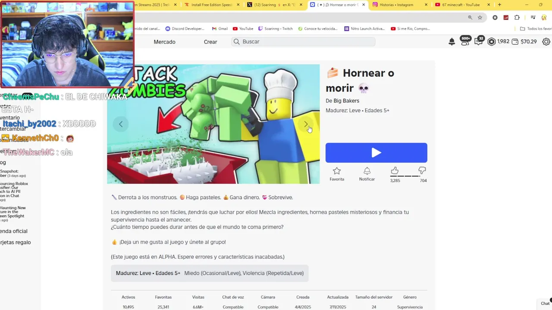Click the red extension icon in toolbar
The width and height of the screenshot is (552, 310).
click(x=506, y=18)
